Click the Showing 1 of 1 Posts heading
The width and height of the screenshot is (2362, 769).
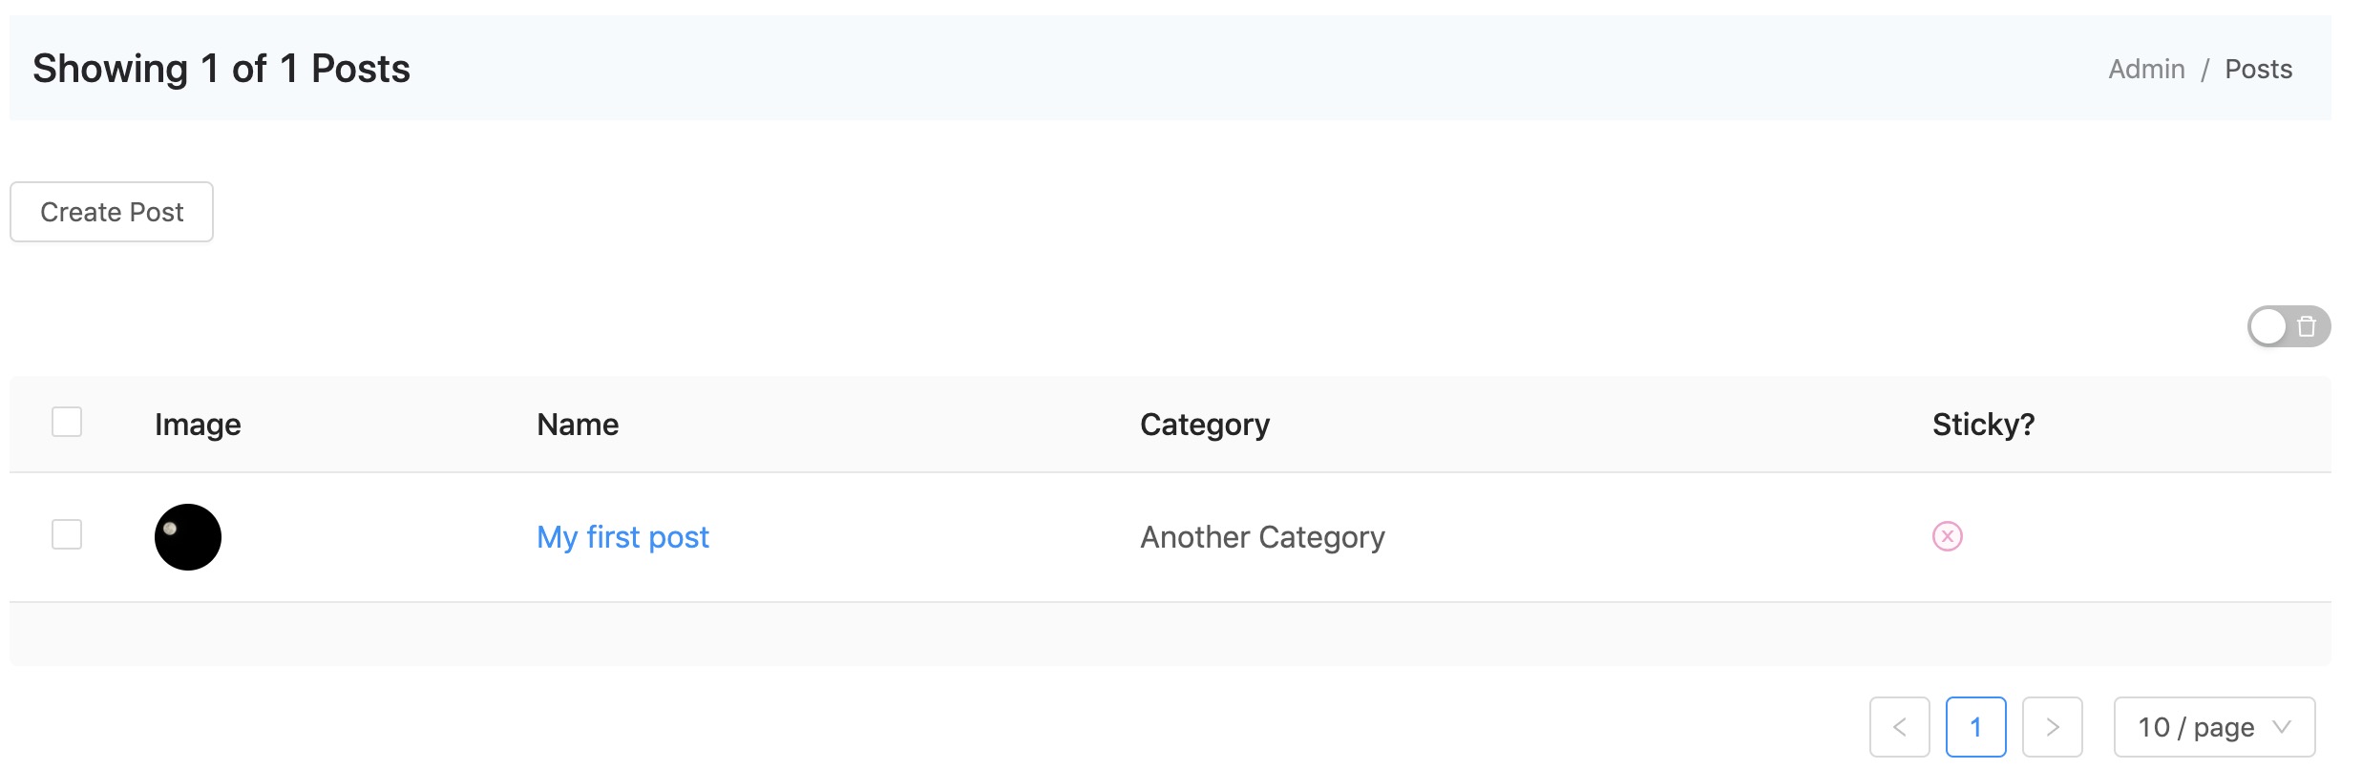click(221, 69)
